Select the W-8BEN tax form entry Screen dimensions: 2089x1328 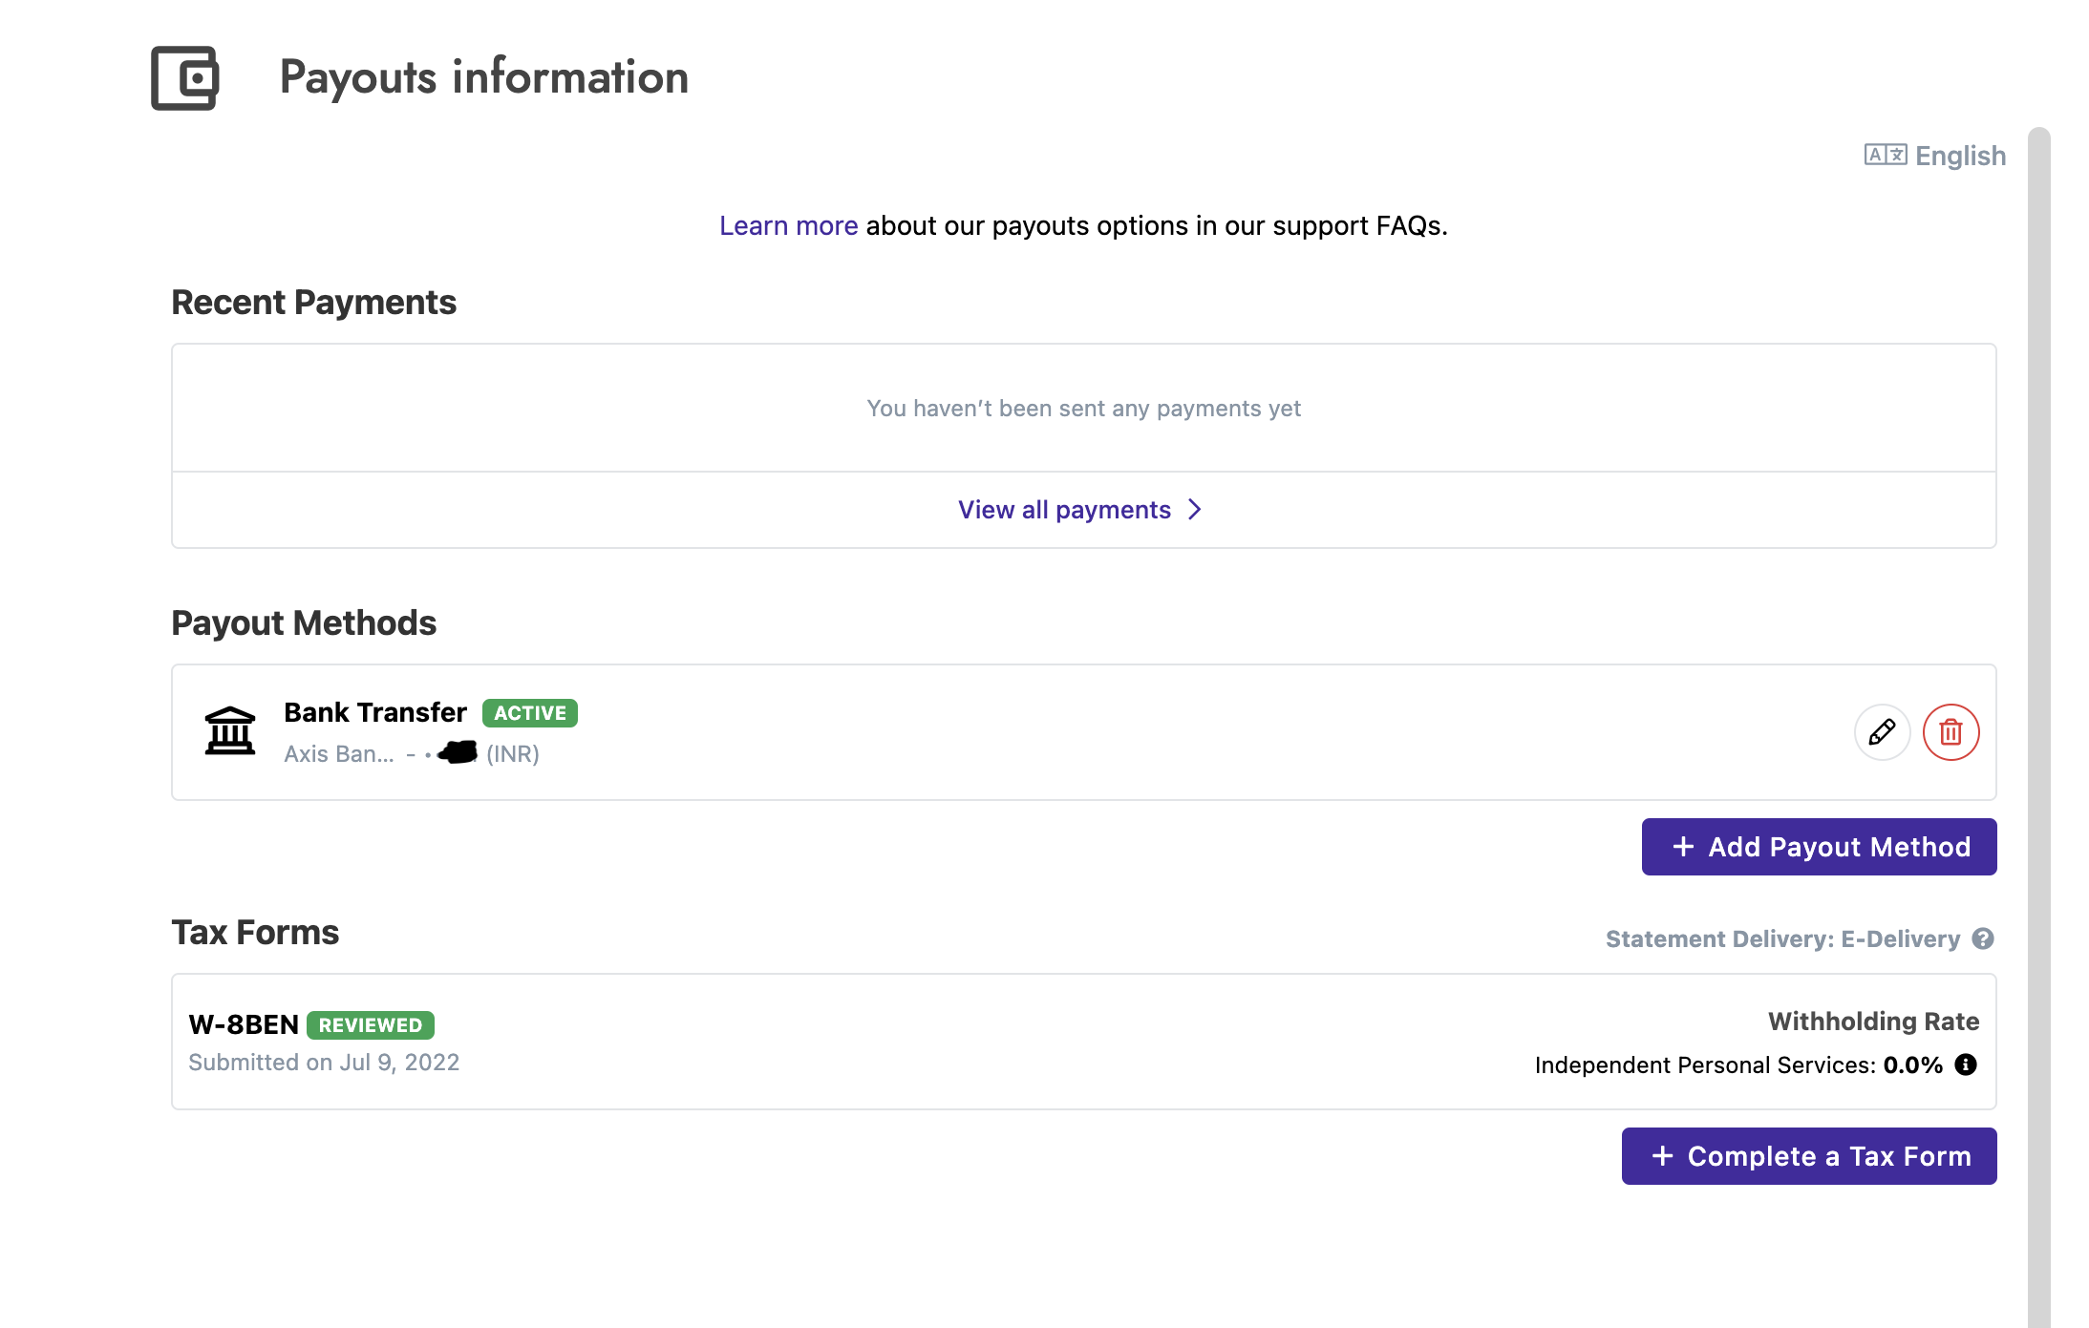pyautogui.click(x=1083, y=1042)
